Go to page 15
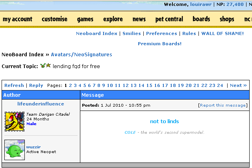 pyautogui.click(x=149, y=85)
